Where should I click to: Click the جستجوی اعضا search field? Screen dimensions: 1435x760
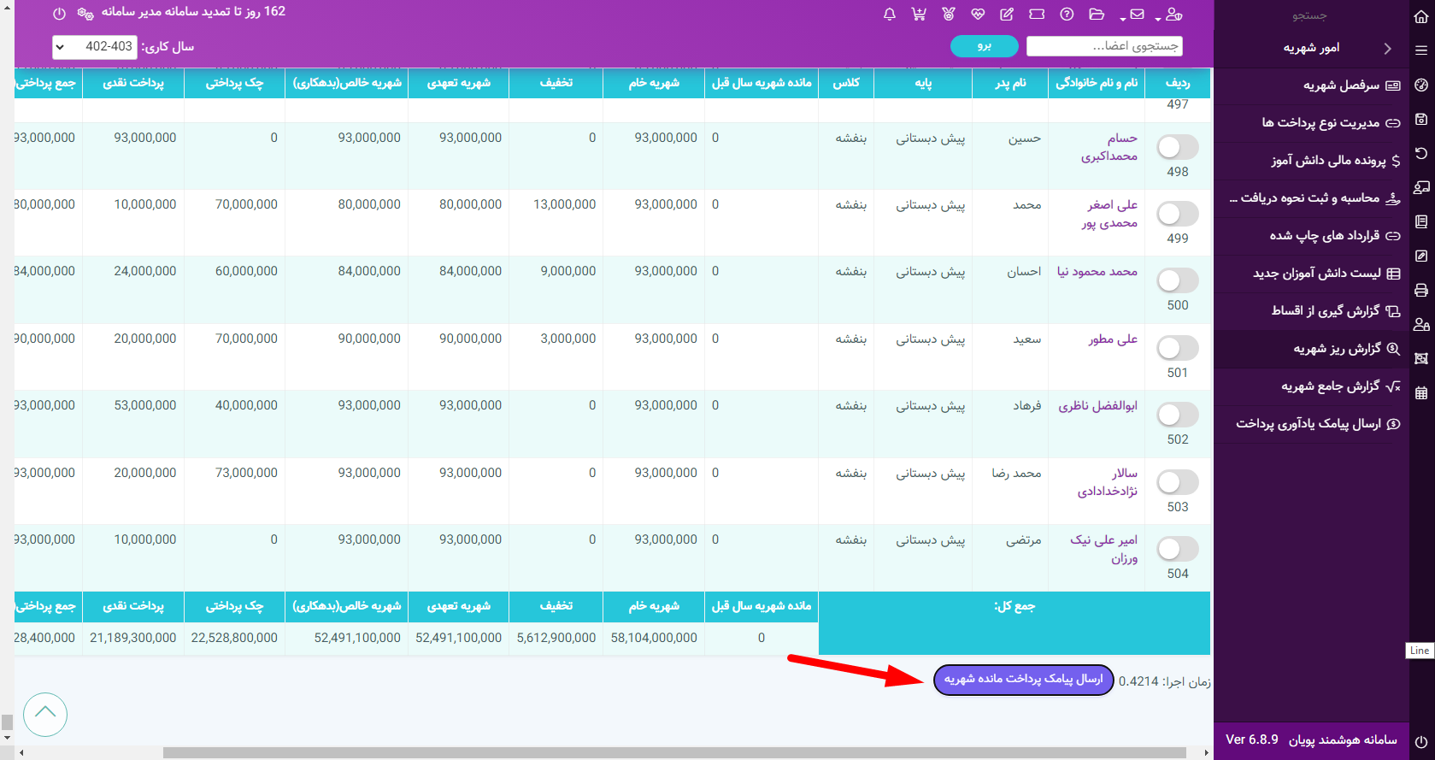click(x=1104, y=46)
